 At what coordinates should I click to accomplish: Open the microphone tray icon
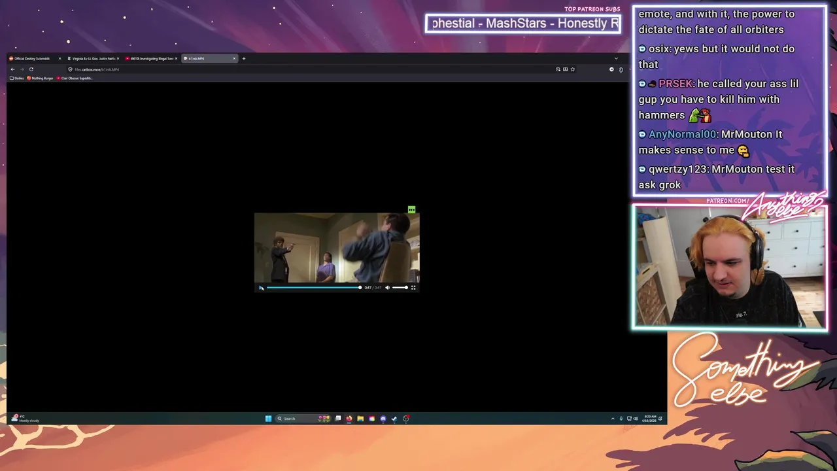(x=621, y=419)
